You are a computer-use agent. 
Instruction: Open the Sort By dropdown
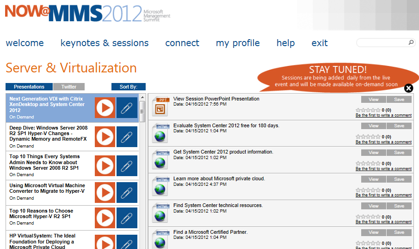(x=129, y=87)
